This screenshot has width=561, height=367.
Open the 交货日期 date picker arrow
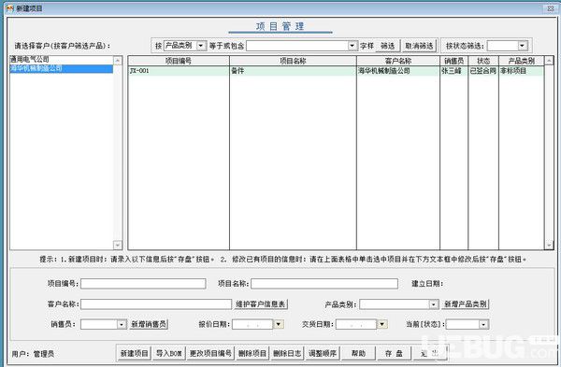pyautogui.click(x=382, y=324)
